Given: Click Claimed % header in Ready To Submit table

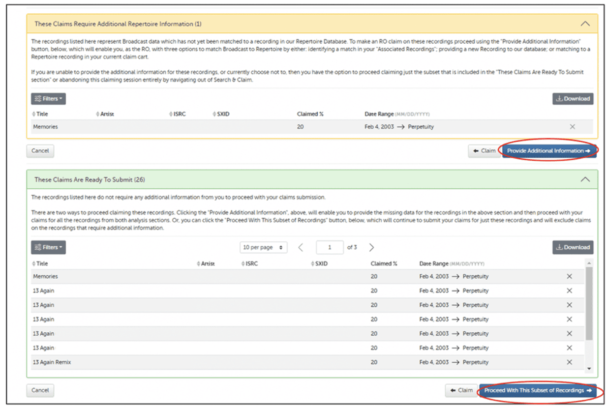Looking at the screenshot, I should point(384,264).
